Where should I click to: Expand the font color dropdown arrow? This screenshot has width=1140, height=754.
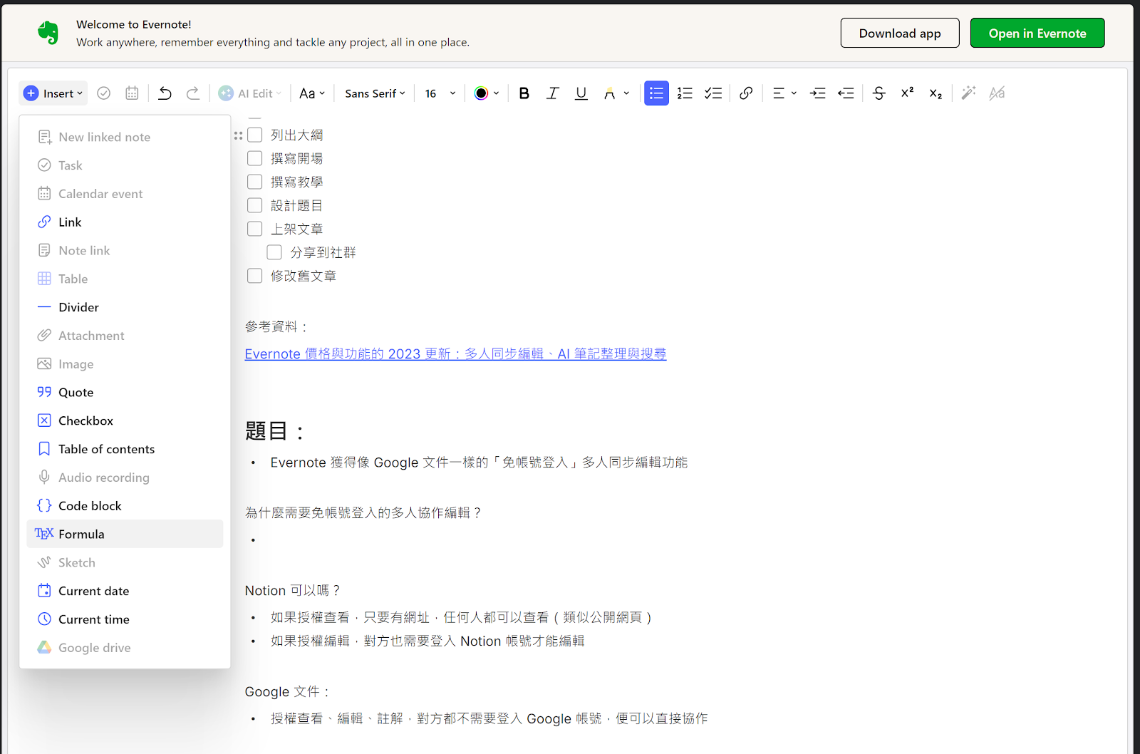click(x=497, y=93)
